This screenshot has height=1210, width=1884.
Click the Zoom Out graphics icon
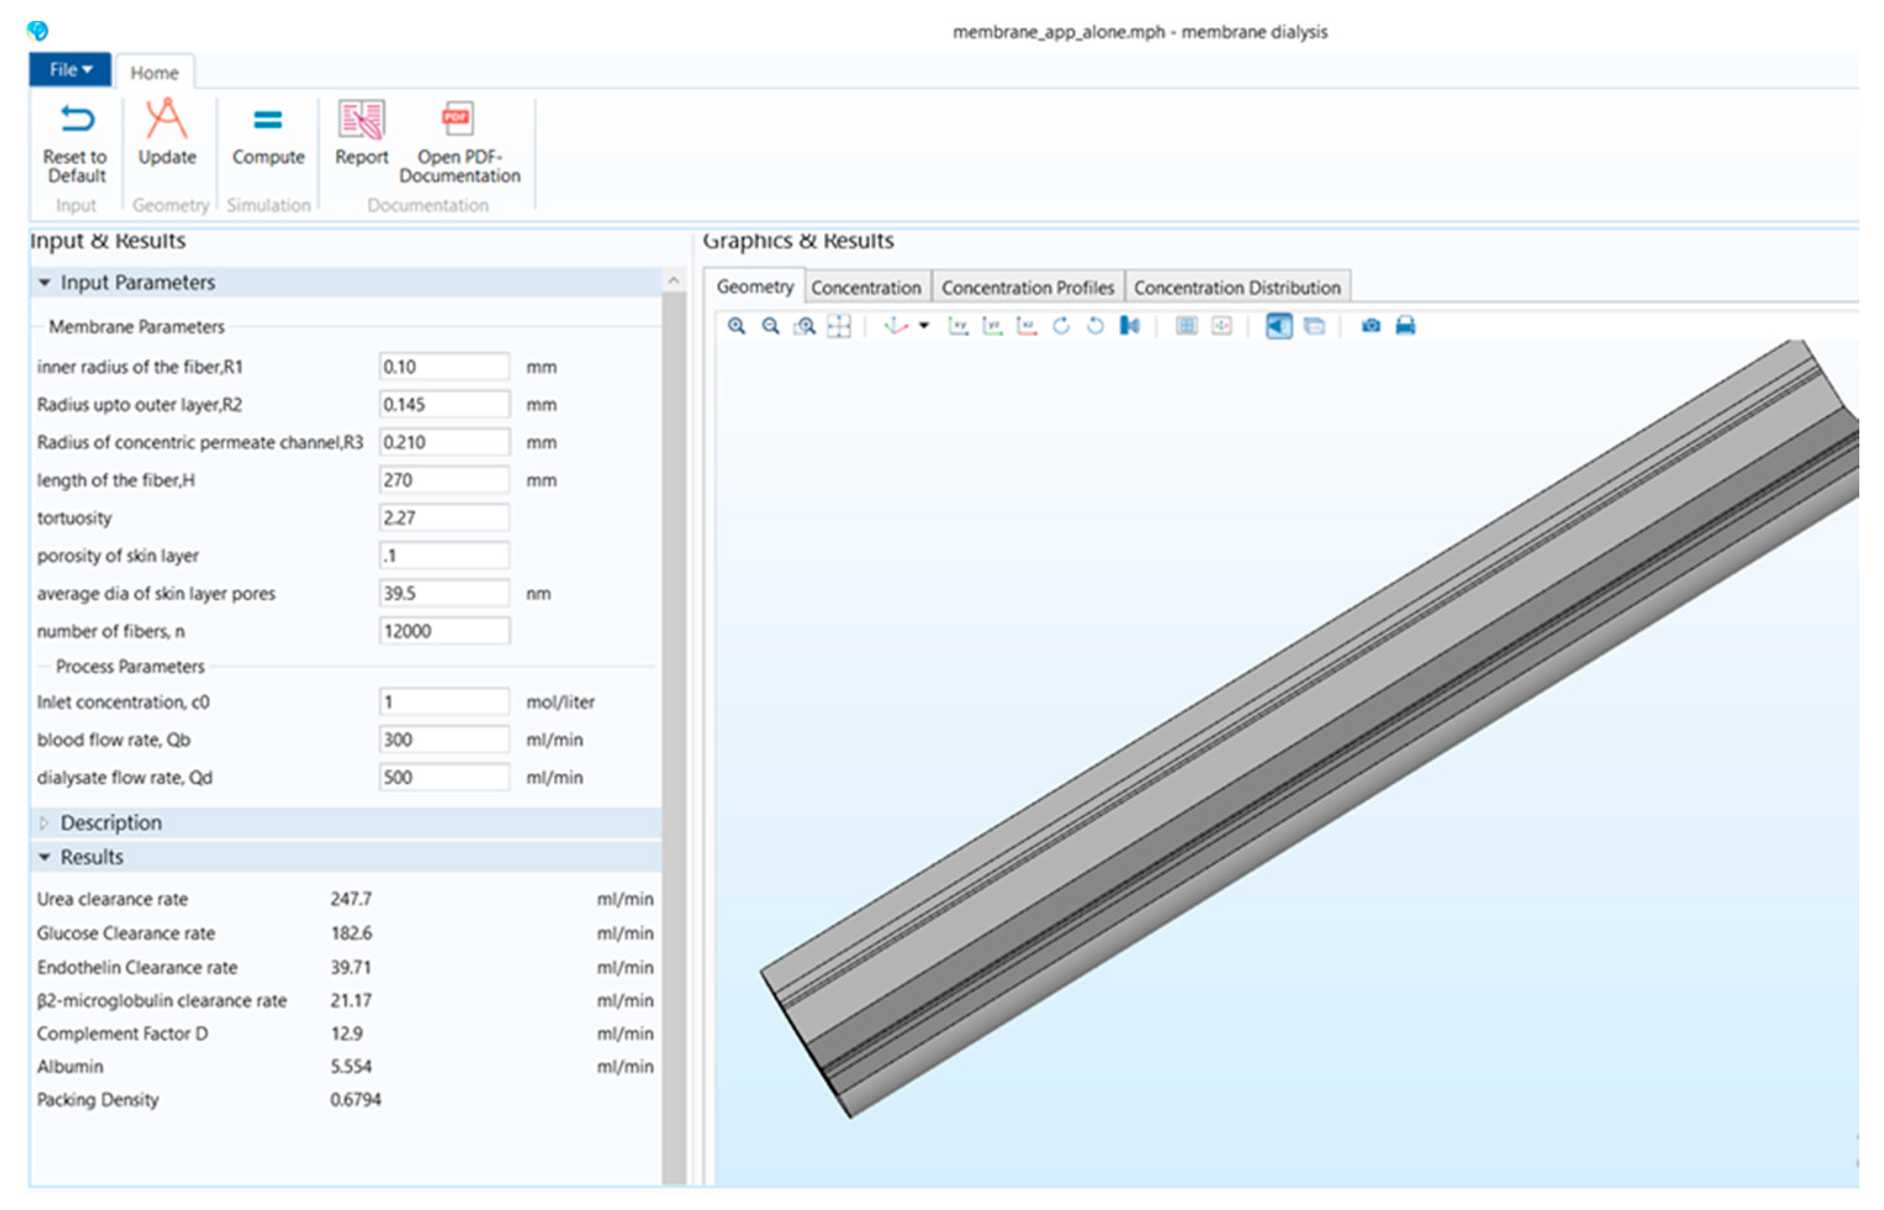tap(771, 326)
